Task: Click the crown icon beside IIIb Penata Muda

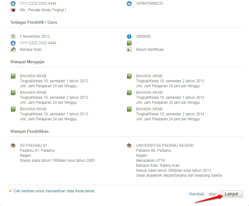Action: pyautogui.click(x=13, y=10)
